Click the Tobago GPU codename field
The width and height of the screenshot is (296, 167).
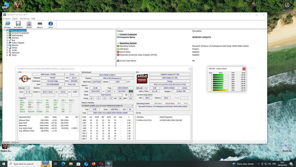pos(170,81)
